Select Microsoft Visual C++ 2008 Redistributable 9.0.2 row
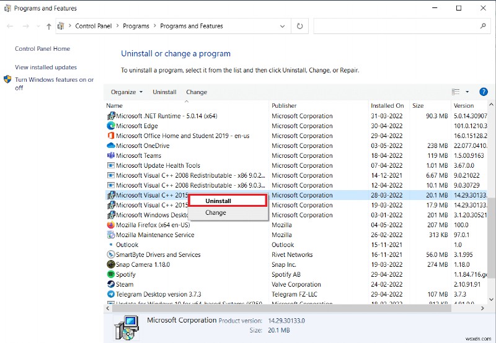The height and width of the screenshot is (343, 496). tap(296, 175)
